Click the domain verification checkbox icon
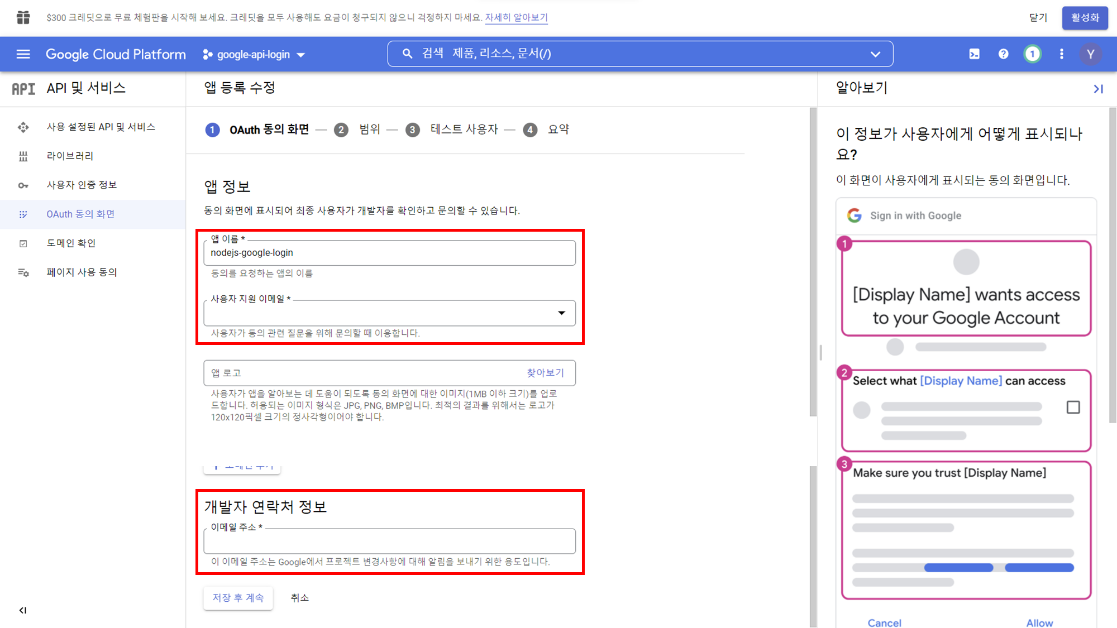 point(23,243)
